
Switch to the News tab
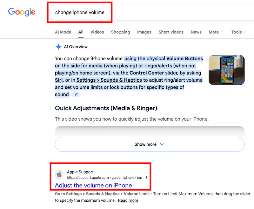pyautogui.click(x=196, y=32)
